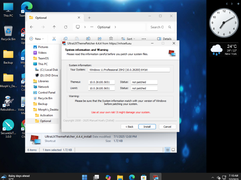This screenshot has width=241, height=180.
Task: Click the Optional breadcrumb in the address bar
Action: 104,27
